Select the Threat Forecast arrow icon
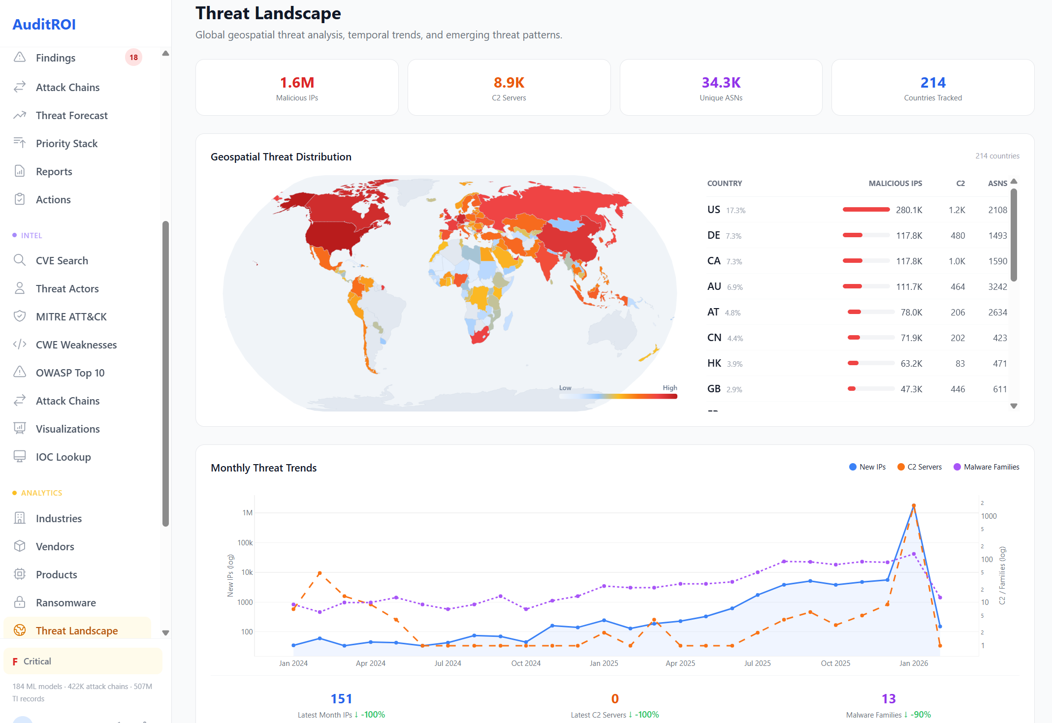The width and height of the screenshot is (1052, 723). pos(20,115)
